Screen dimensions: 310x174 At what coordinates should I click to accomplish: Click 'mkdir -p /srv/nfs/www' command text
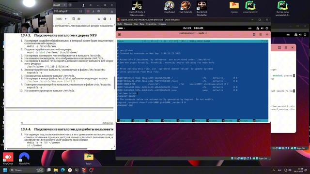(x=42, y=46)
